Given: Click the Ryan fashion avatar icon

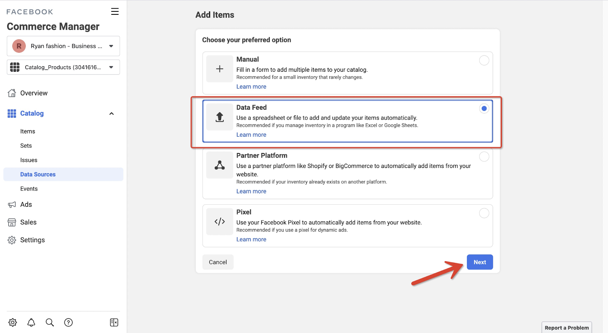Looking at the screenshot, I should point(19,46).
